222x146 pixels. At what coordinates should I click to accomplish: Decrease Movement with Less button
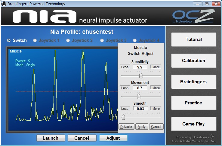tap(125, 88)
